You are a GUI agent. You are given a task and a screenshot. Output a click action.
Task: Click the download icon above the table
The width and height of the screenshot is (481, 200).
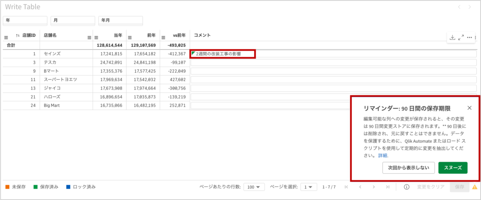[452, 37]
